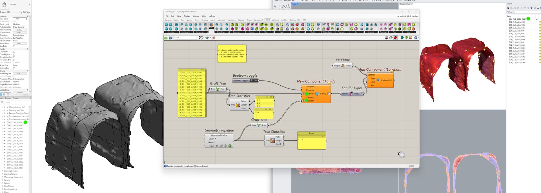
Task: Enable the Crop View checkbox
Action: point(14,52)
